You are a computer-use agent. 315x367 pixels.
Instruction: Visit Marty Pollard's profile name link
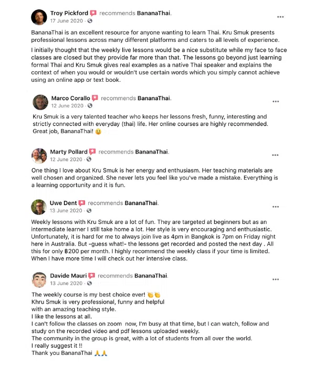[x=69, y=152]
